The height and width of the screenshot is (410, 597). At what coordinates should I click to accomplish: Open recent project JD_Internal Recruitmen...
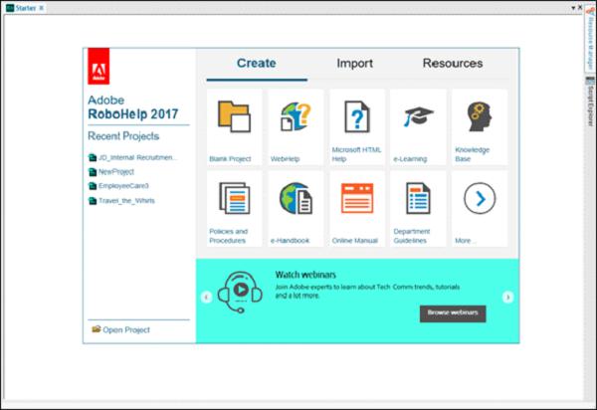[137, 157]
